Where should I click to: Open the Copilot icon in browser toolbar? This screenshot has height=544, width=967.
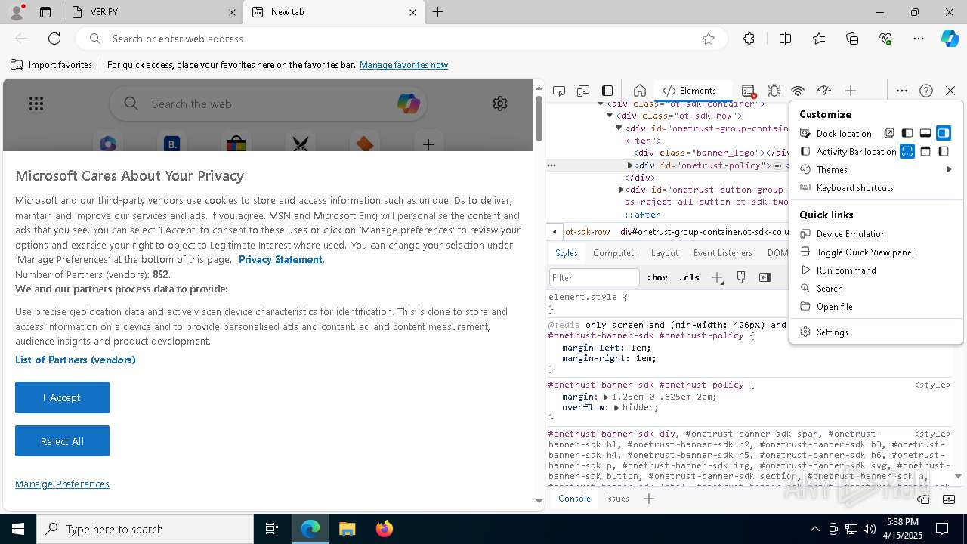(950, 39)
